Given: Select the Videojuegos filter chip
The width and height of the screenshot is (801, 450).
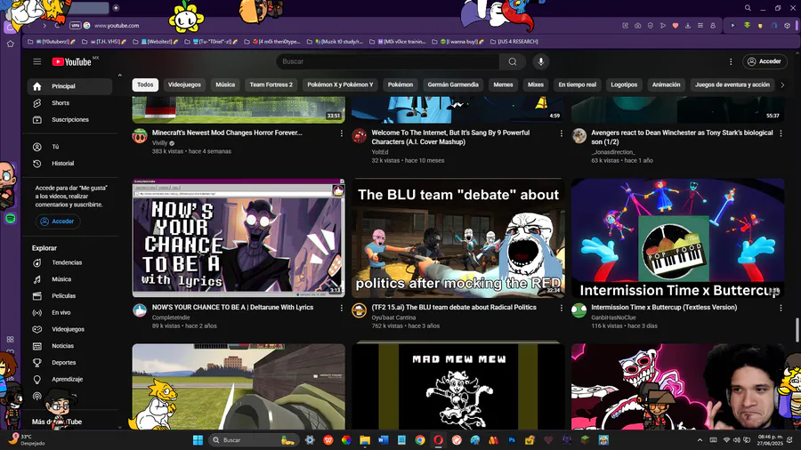Looking at the screenshot, I should pyautogui.click(x=184, y=84).
